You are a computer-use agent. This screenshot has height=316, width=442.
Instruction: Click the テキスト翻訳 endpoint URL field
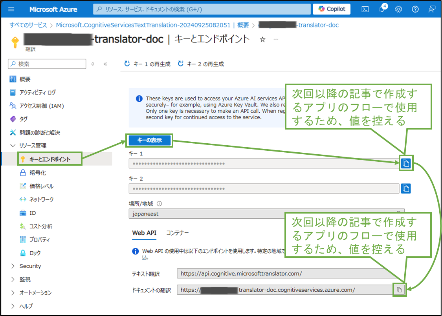[291, 274]
